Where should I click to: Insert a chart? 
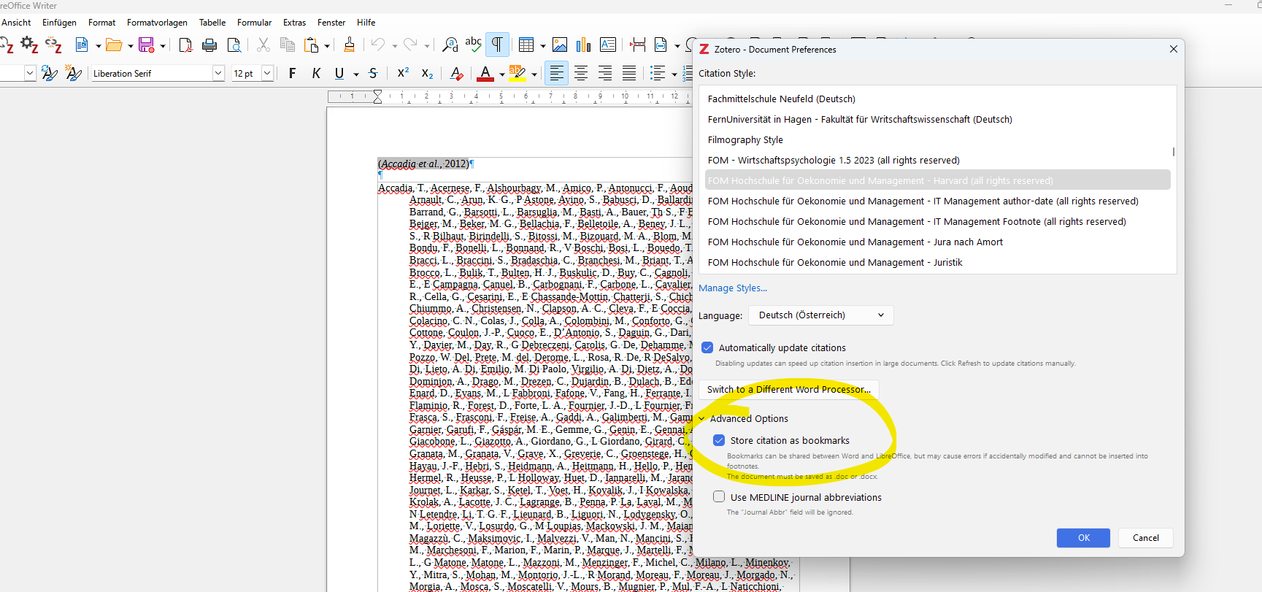(583, 45)
